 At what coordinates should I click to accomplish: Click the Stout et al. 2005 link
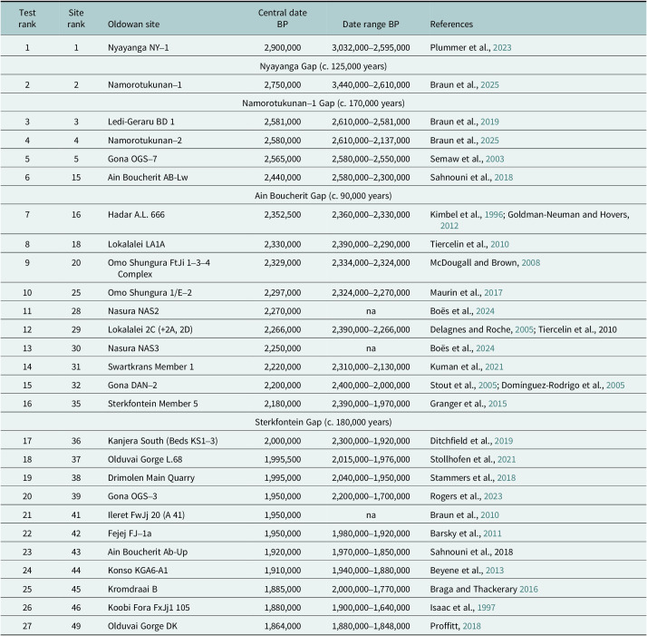[x=488, y=386]
